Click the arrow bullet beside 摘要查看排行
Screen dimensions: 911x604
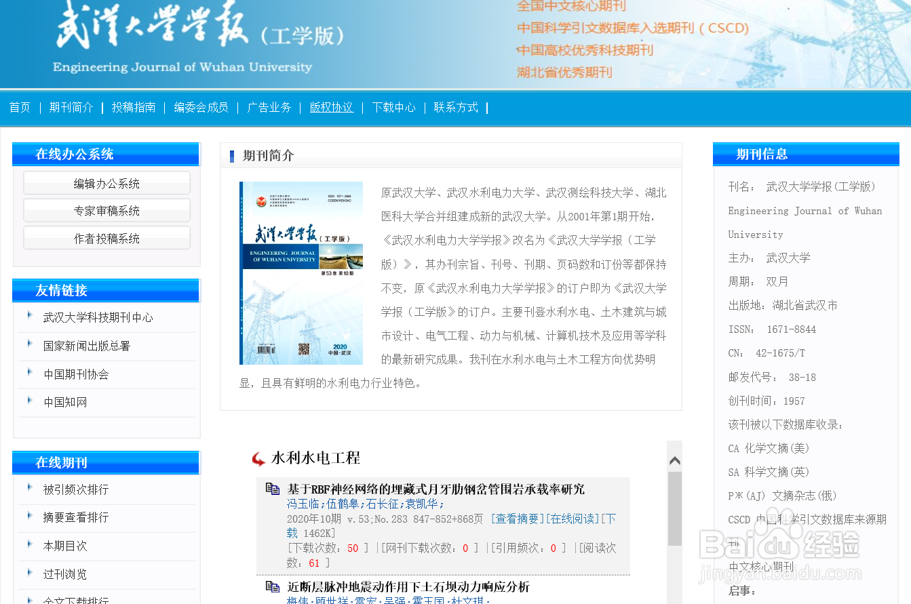pos(30,515)
